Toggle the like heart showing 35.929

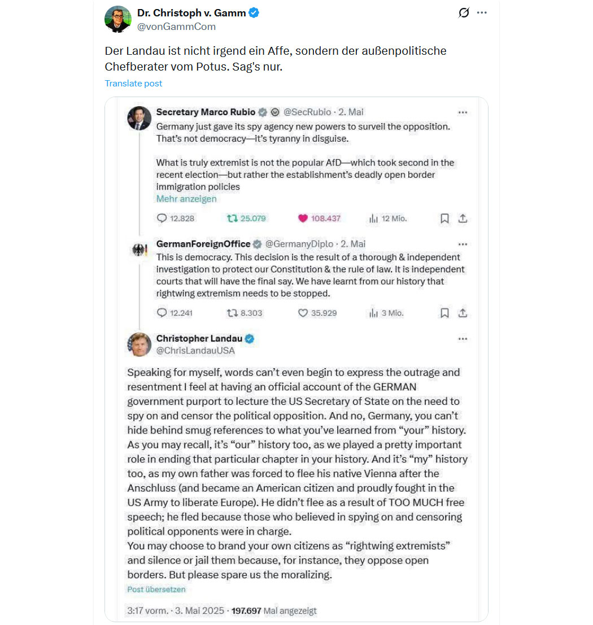(303, 313)
